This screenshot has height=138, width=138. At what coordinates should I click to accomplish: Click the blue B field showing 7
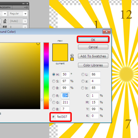(x=65, y=109)
